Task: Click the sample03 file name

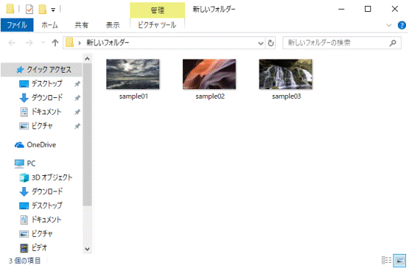Action: [286, 97]
